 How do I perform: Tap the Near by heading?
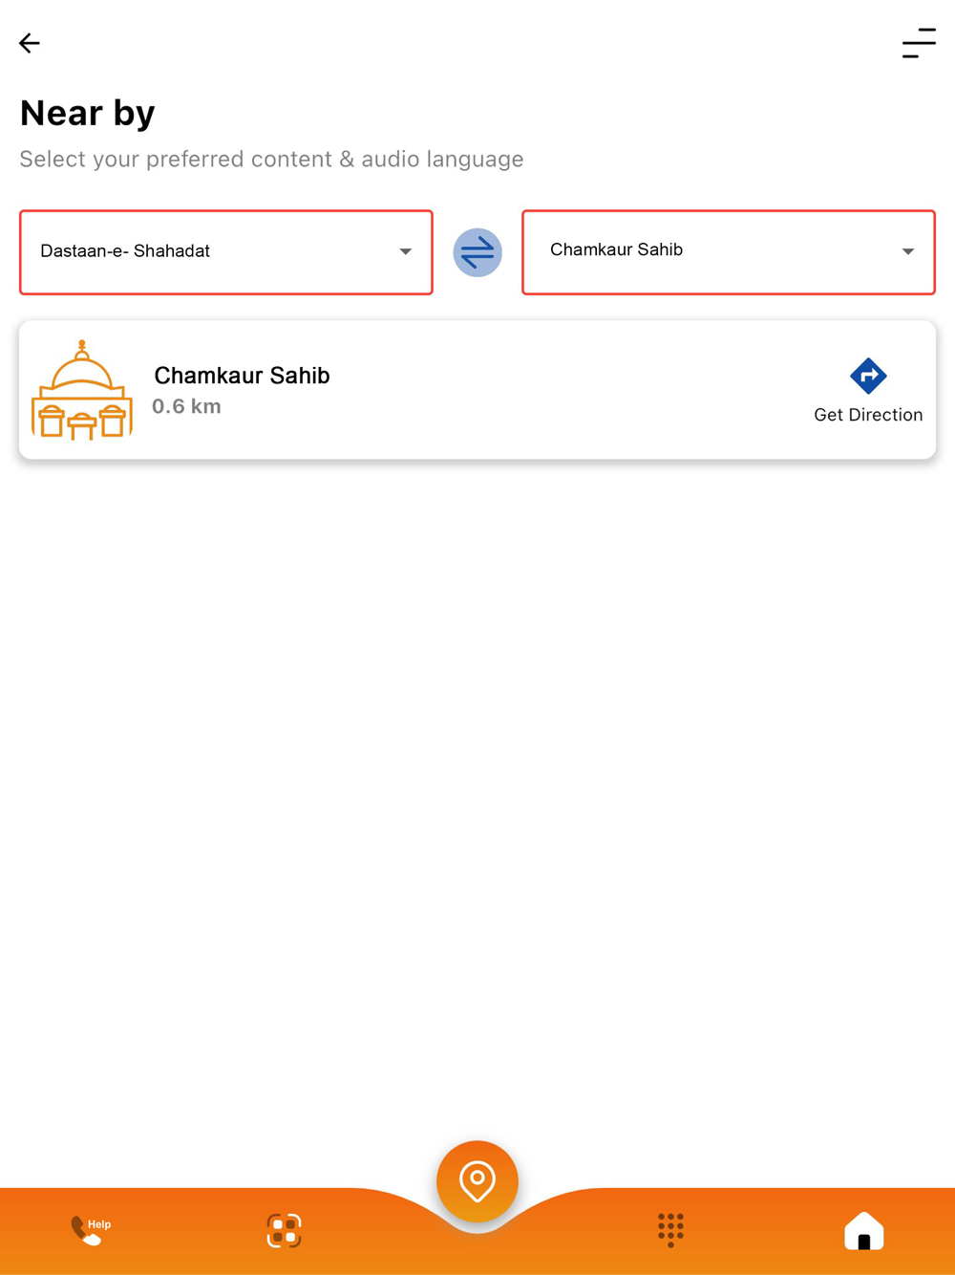(87, 113)
